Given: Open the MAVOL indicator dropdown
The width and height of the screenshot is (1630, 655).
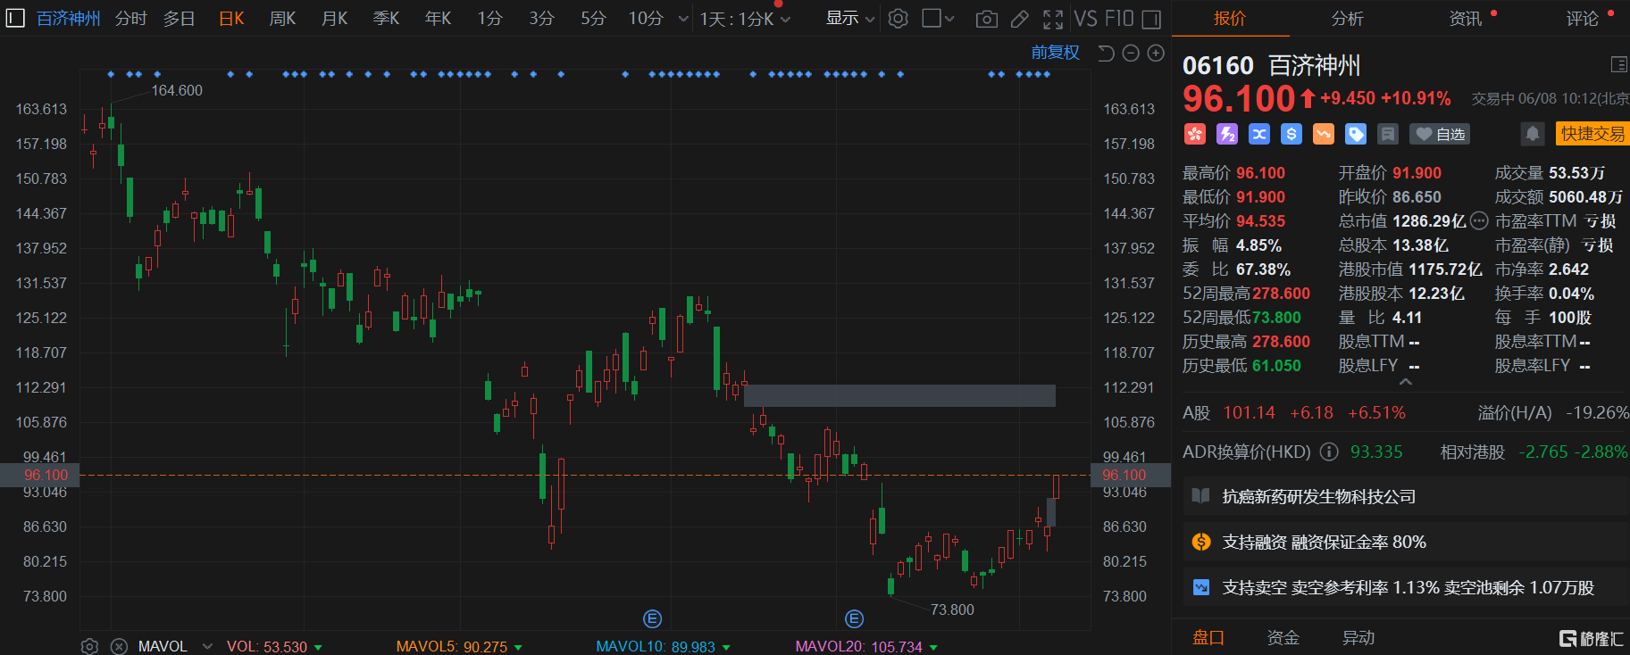Looking at the screenshot, I should pyautogui.click(x=207, y=646).
